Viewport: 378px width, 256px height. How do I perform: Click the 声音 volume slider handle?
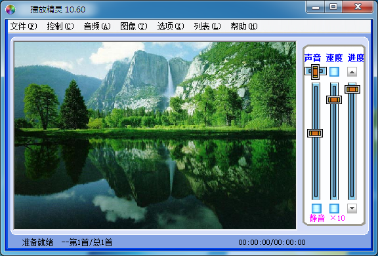[315, 133]
